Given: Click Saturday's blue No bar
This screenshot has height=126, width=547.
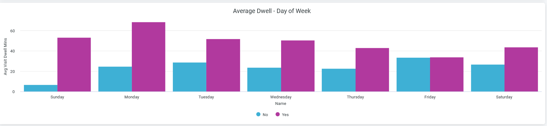Looking at the screenshot, I should (488, 78).
